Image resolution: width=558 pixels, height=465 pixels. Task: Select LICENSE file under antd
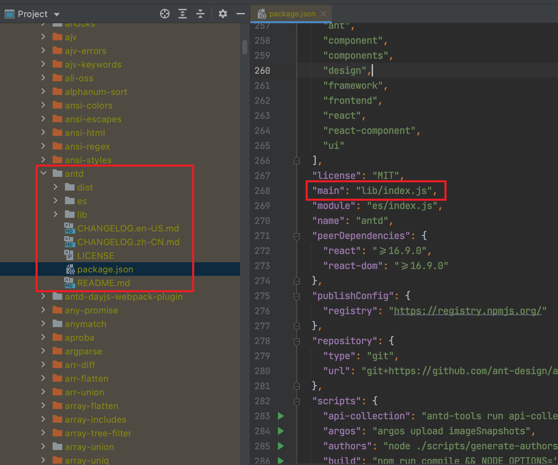click(96, 255)
